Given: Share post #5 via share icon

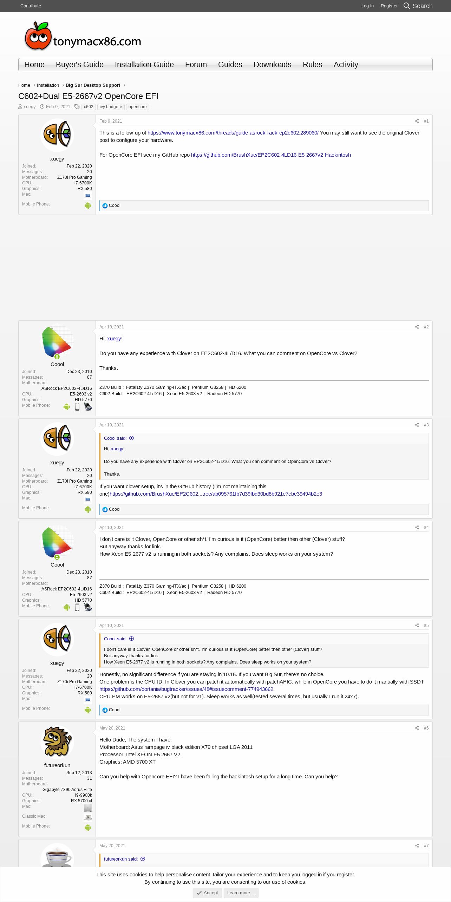Looking at the screenshot, I should click(x=417, y=626).
